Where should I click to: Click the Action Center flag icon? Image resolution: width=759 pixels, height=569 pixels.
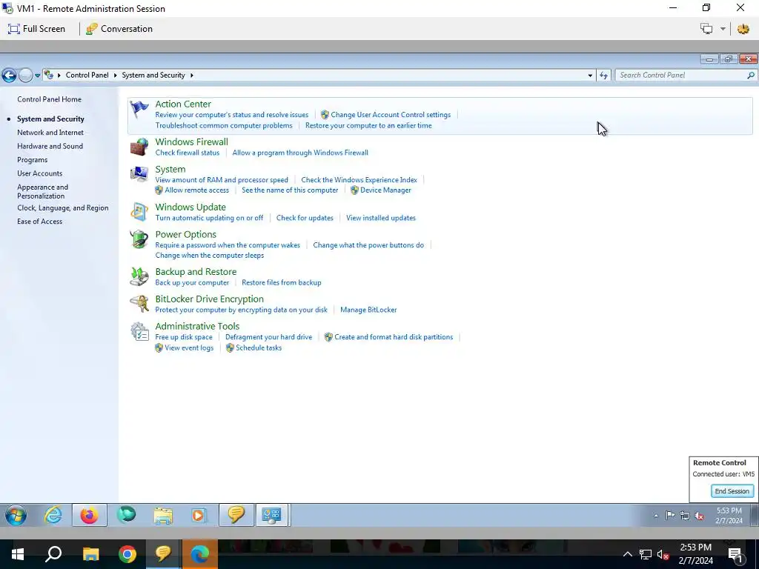click(x=139, y=110)
